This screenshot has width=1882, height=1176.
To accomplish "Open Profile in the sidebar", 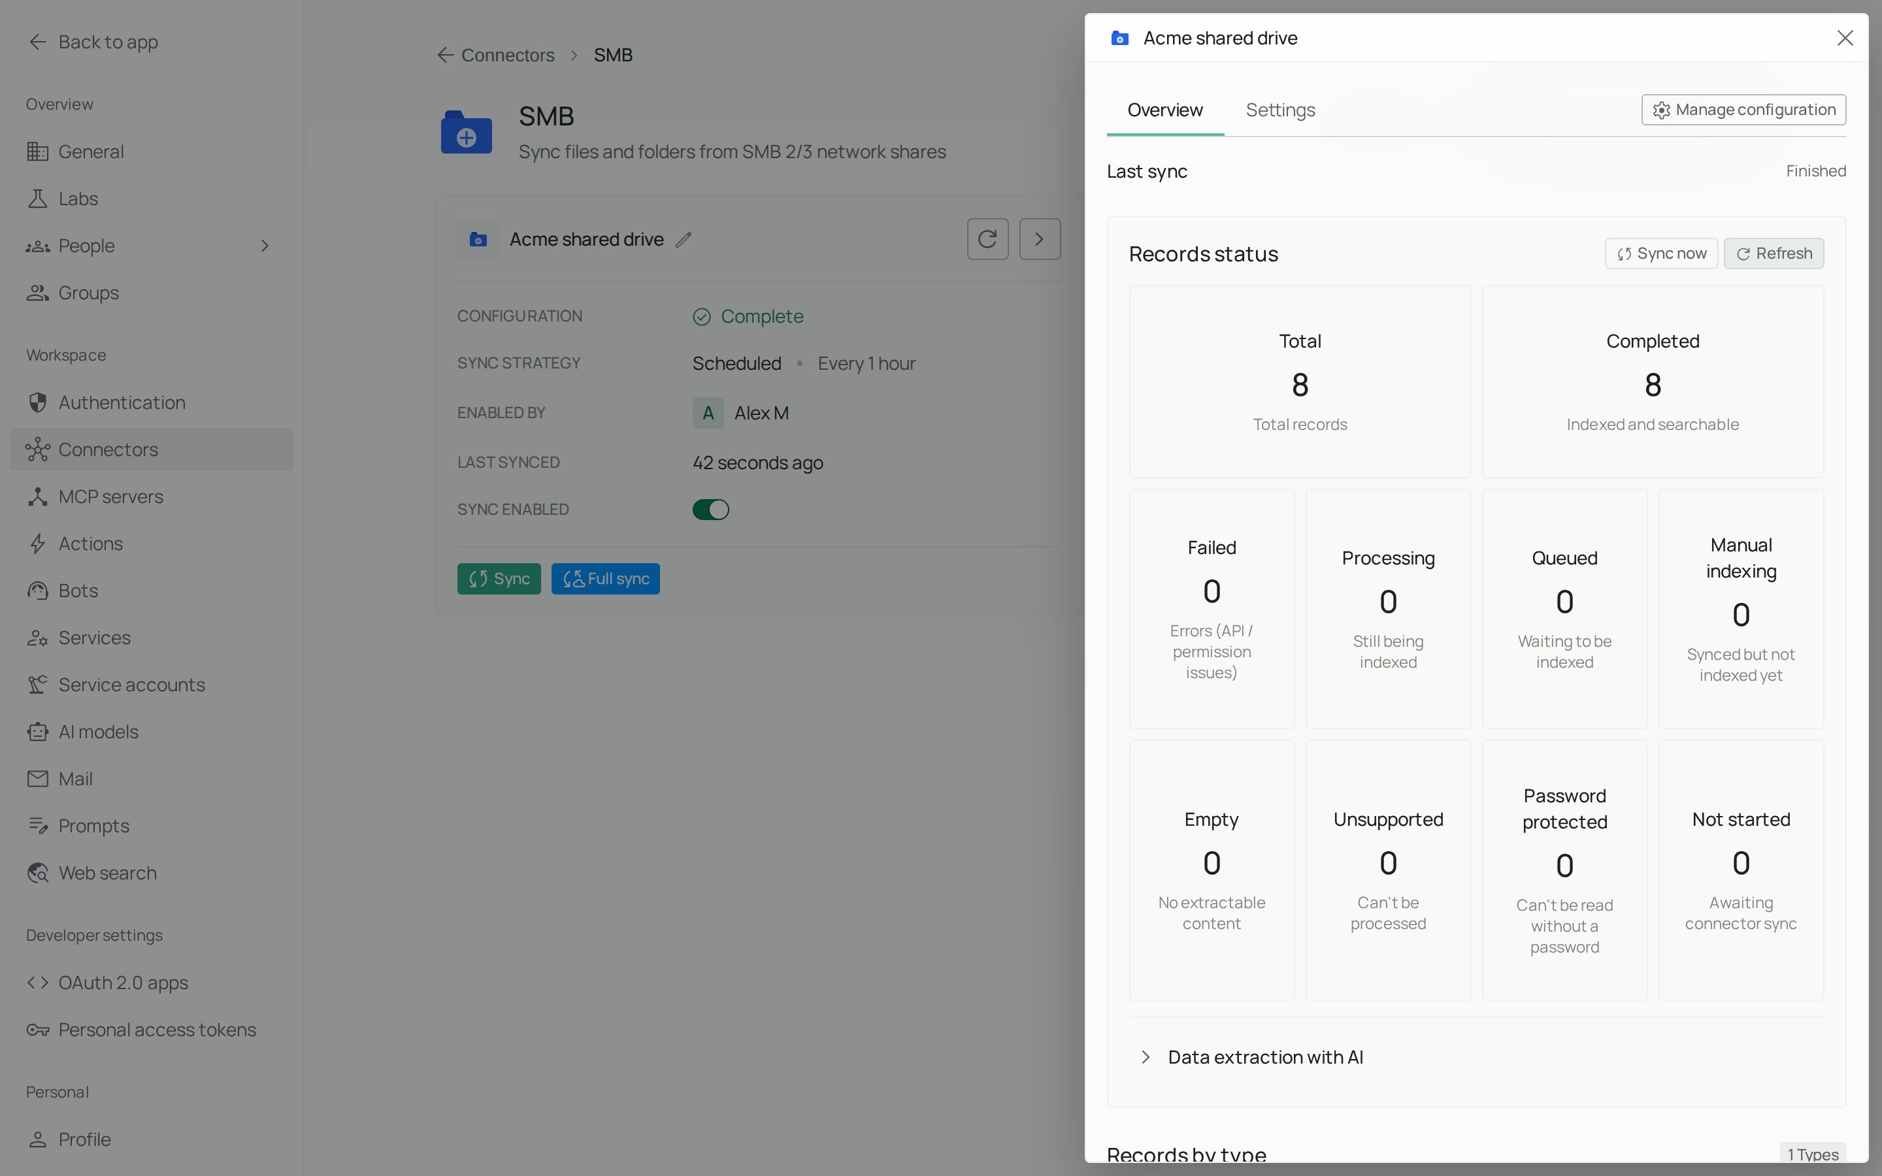I will (152, 1139).
